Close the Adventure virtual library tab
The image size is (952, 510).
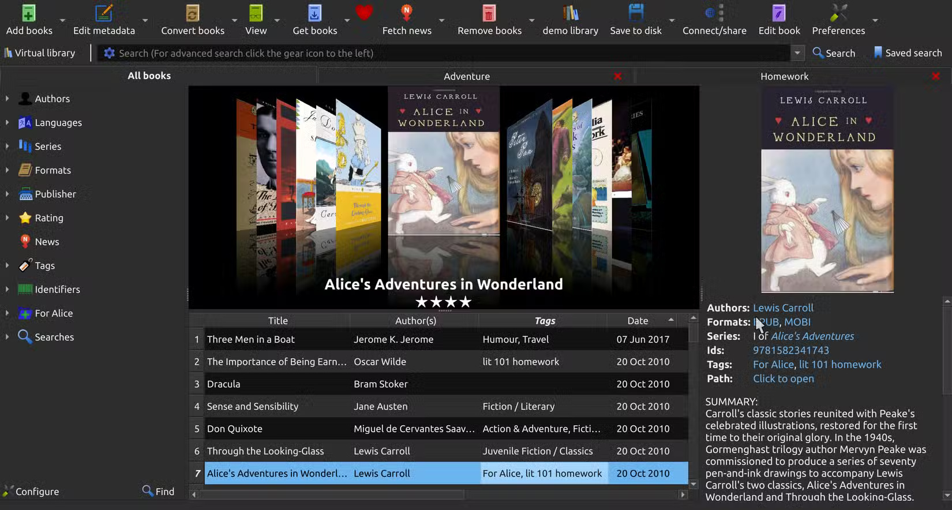tap(617, 76)
